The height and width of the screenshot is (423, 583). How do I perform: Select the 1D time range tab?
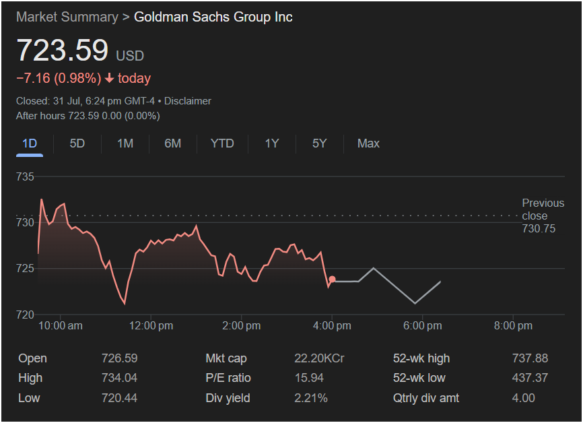(30, 143)
